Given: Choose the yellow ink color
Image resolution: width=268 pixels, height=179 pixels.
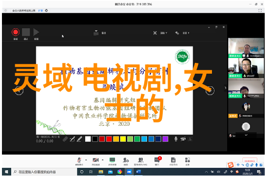Looking at the screenshot, I should (123, 139).
